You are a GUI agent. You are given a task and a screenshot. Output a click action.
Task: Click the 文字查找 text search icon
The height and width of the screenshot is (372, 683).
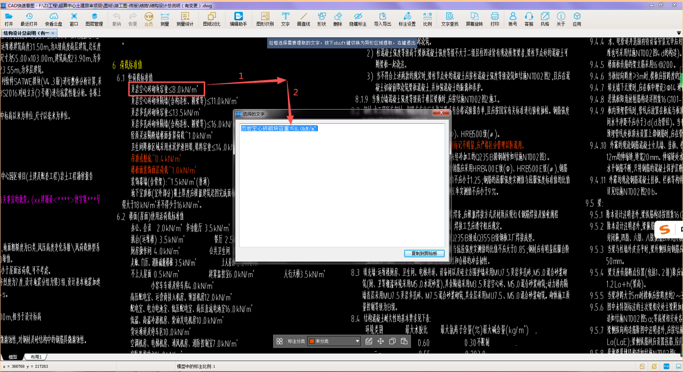point(449,19)
